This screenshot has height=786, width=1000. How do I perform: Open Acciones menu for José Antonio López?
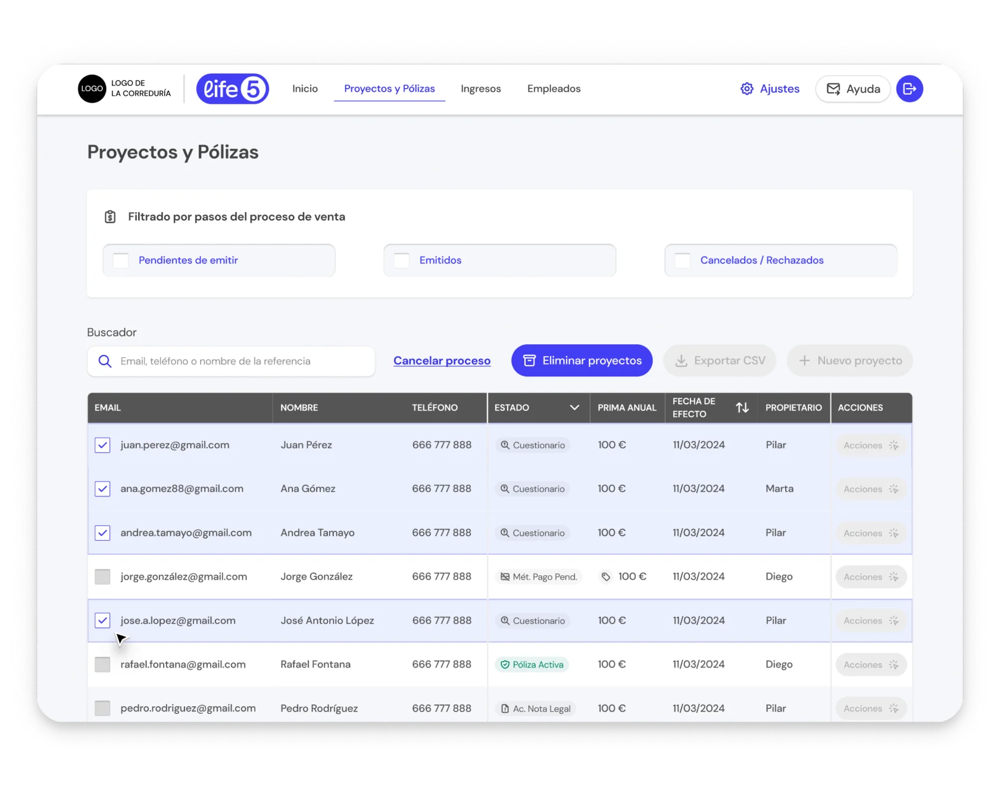click(871, 620)
